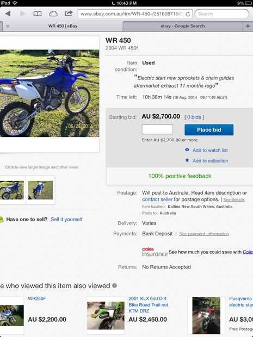Tap the Safari search field
This screenshot has width=253, height=337.
coord(222,14)
